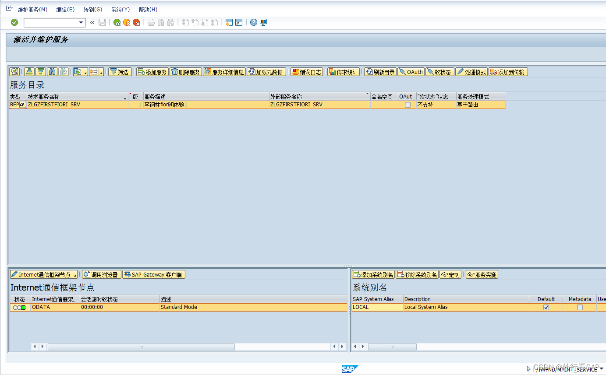Open the Internet通信框架节点 dropdown button

click(43, 274)
